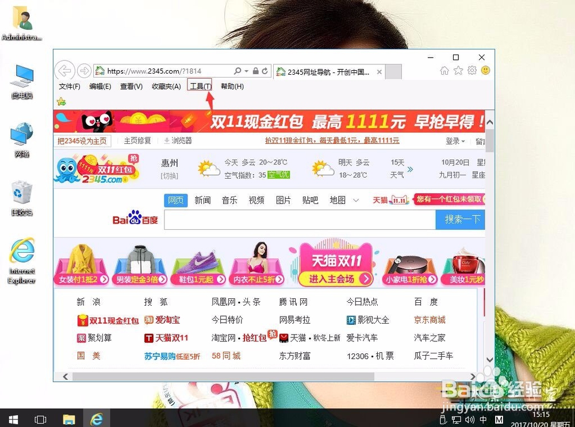Open the 凤凰网·头条 link
Screen dimensions: 575x427
236,302
